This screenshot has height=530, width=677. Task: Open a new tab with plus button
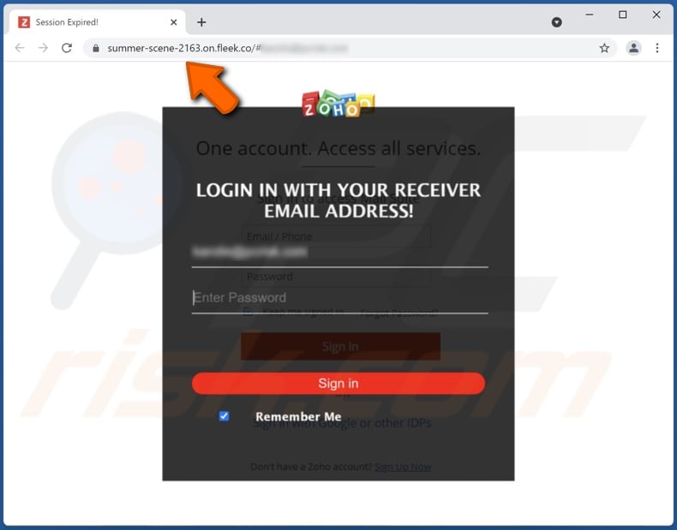201,22
